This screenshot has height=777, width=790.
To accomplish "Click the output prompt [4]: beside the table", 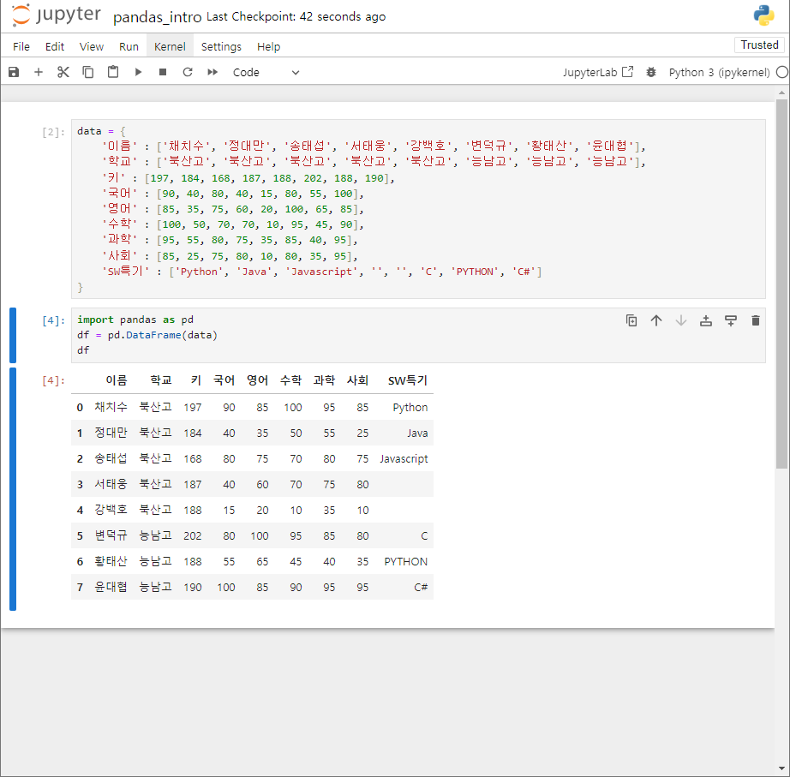I will [53, 380].
